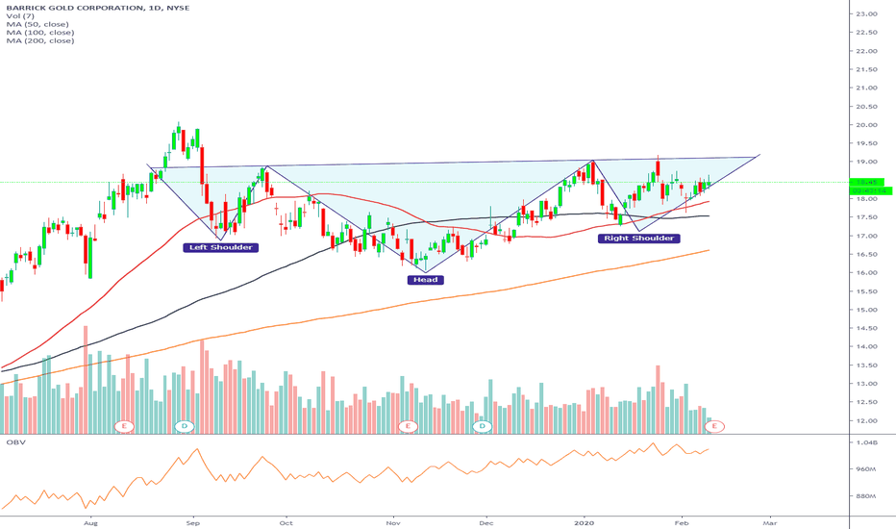This screenshot has height=529, width=896.
Task: Open the August earnings marker E
Action: point(124,426)
